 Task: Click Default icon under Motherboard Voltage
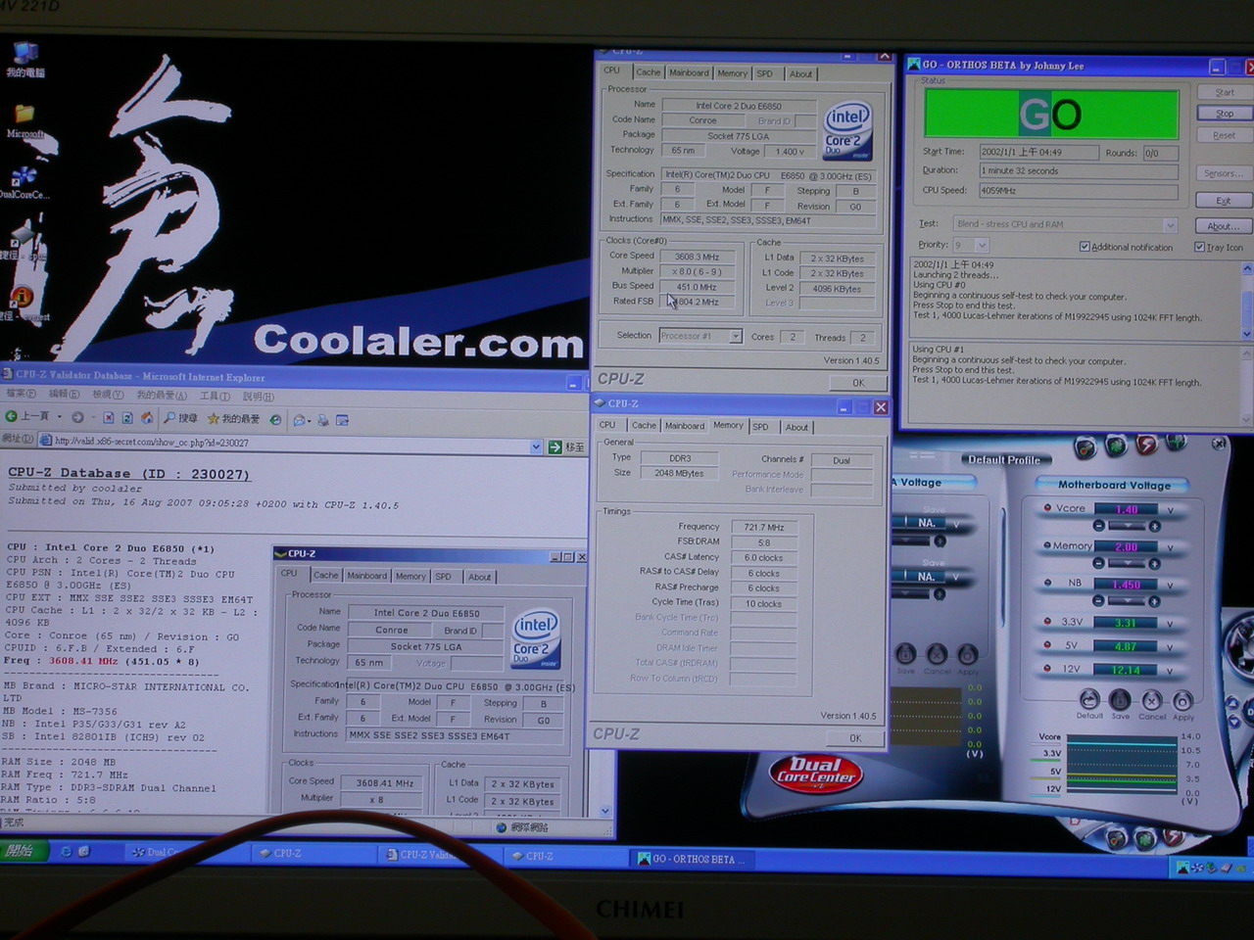click(1089, 700)
